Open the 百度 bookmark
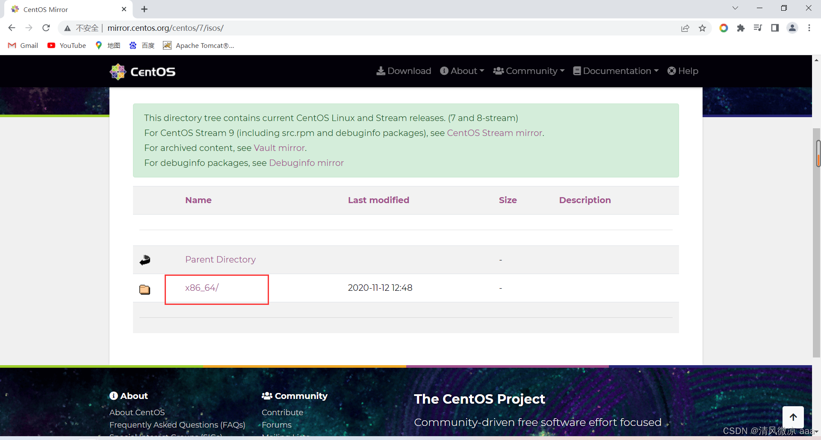The height and width of the screenshot is (440, 821). [x=142, y=45]
